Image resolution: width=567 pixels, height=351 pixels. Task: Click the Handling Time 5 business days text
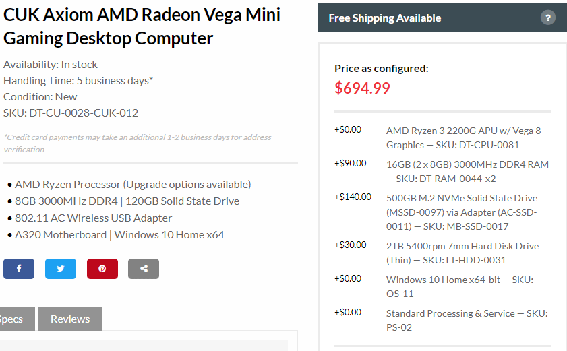click(78, 80)
